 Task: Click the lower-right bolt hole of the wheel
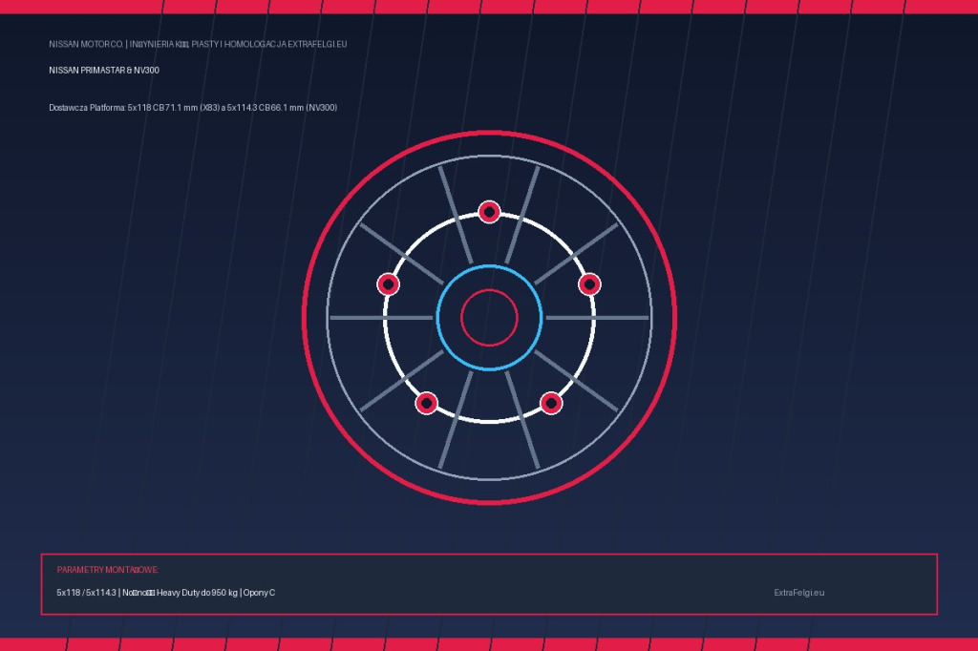coord(551,403)
